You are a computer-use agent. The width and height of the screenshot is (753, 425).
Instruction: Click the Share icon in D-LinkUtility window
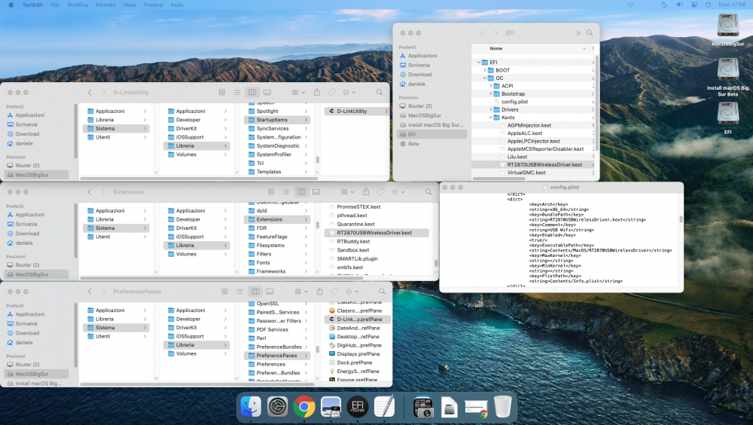[x=317, y=92]
